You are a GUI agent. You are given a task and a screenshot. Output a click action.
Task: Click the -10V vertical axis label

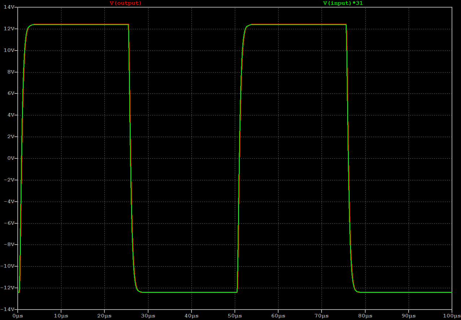pyautogui.click(x=8, y=266)
